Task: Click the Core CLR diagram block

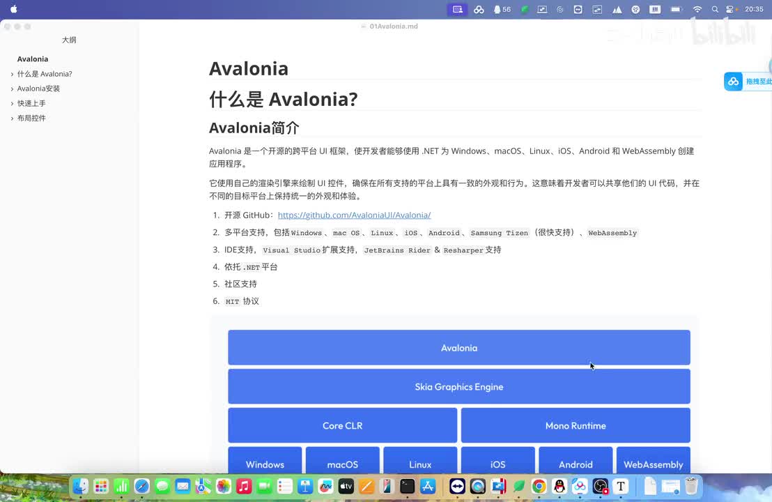Action: [342, 425]
